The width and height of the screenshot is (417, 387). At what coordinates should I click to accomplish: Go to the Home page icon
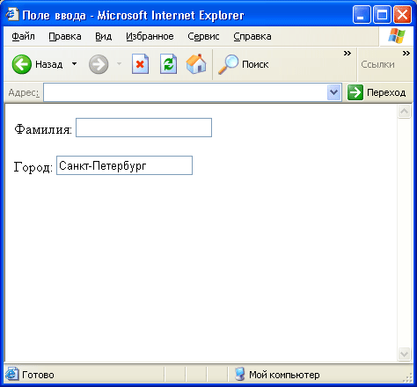click(196, 63)
